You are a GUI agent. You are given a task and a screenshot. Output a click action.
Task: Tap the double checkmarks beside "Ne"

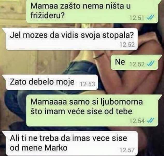click(x=151, y=64)
